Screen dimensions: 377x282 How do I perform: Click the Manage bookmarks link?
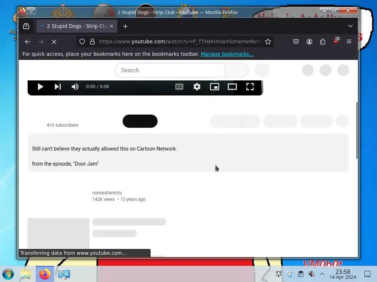pyautogui.click(x=227, y=54)
